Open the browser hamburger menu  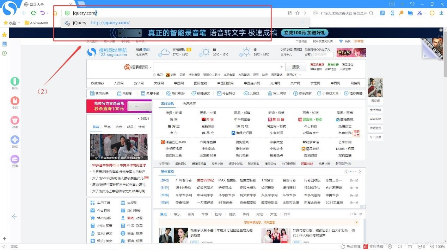point(402,4)
